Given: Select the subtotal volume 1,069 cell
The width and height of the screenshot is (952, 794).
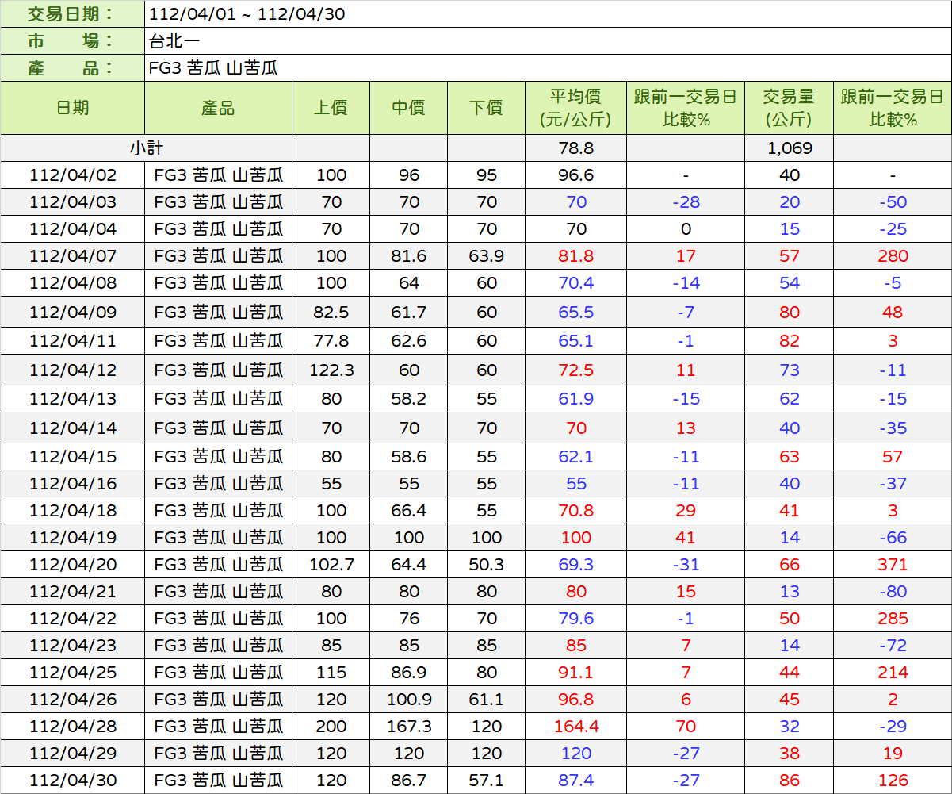Looking at the screenshot, I should (790, 148).
